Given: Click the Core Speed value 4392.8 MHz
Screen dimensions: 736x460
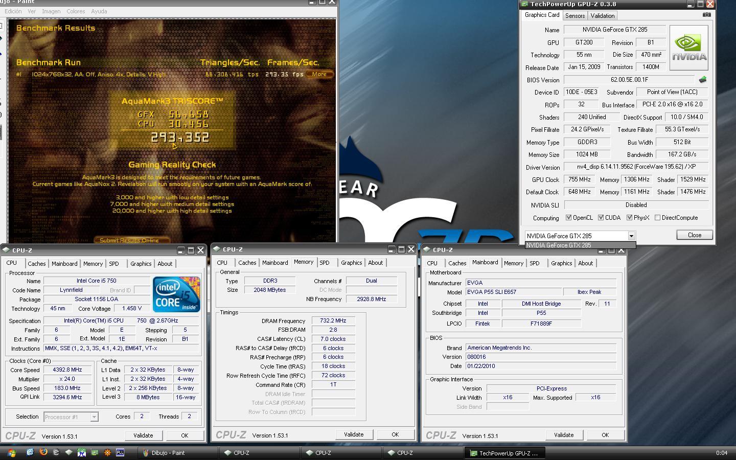Looking at the screenshot, I should click(x=67, y=370).
